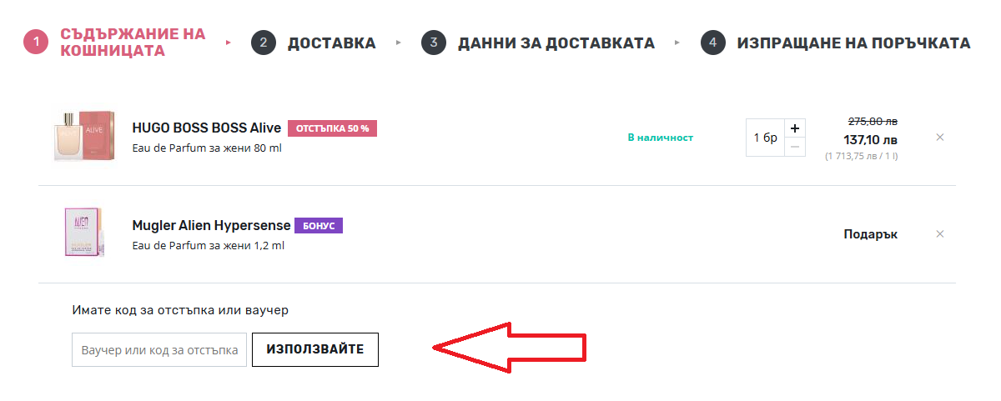Increase HUGO BOSS Alive quantity with plus
Screen dimensions: 1001x401
point(795,128)
